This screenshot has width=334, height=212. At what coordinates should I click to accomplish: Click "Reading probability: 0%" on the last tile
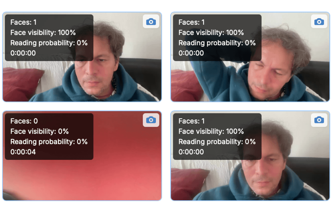(x=217, y=142)
